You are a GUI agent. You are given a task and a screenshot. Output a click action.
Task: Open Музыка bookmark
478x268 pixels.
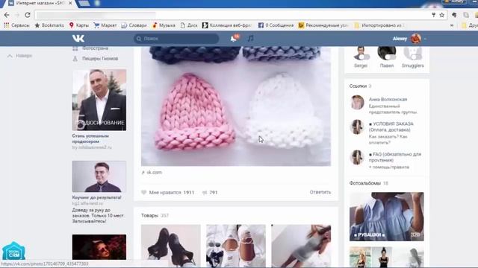164,25
